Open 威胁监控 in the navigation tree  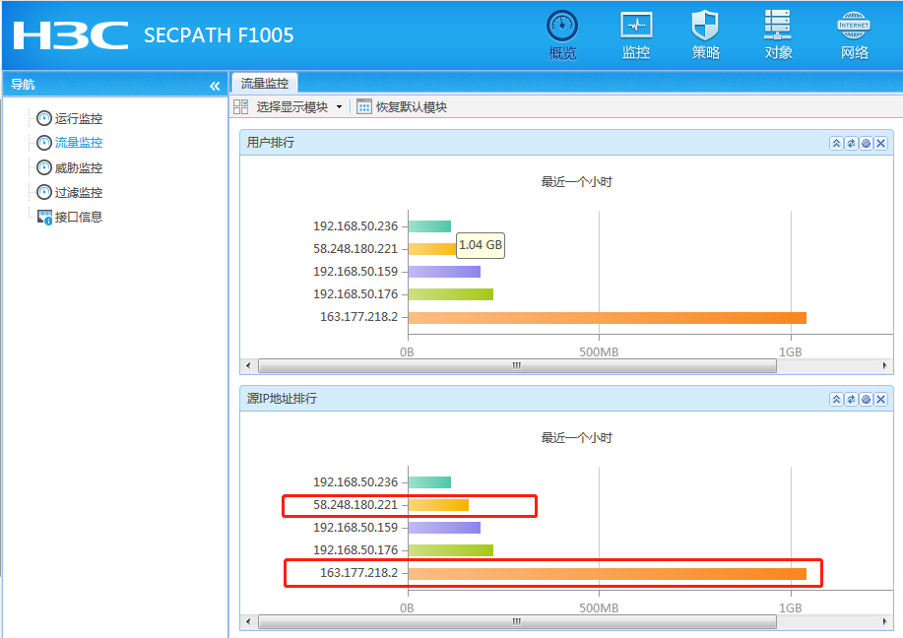click(70, 167)
